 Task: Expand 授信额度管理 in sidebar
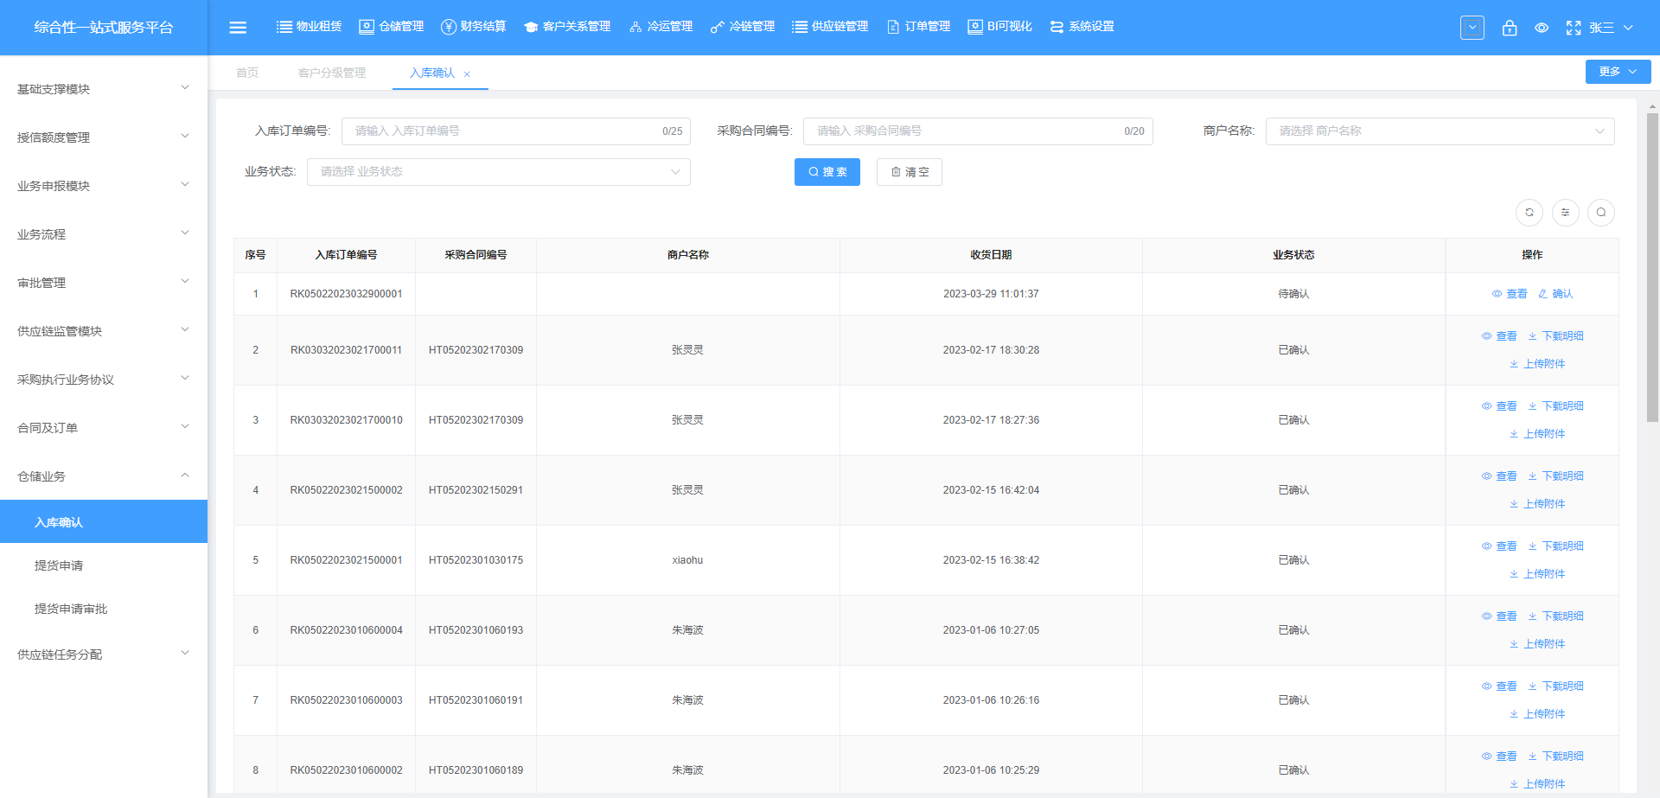point(104,137)
